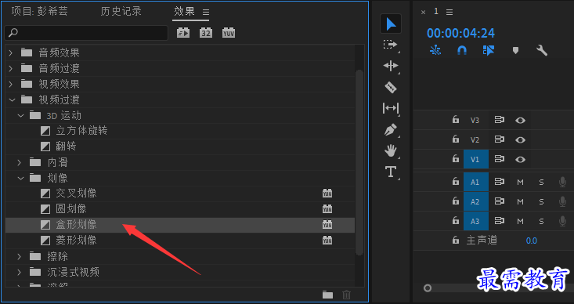Enable voice-over record on track A1
Image resolution: width=574 pixels, height=304 pixels.
pos(563,182)
